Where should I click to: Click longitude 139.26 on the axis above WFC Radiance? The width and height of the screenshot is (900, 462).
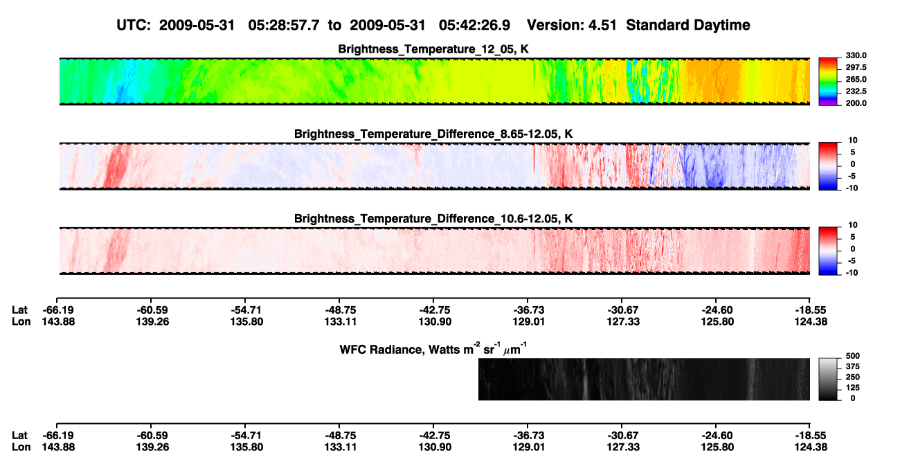point(152,321)
